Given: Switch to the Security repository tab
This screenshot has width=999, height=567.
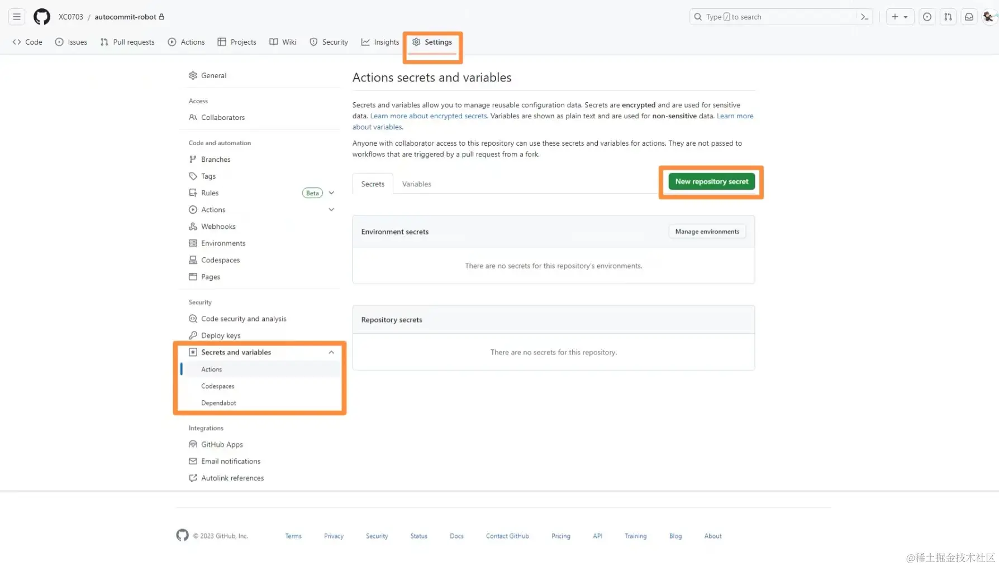Looking at the screenshot, I should click(329, 42).
